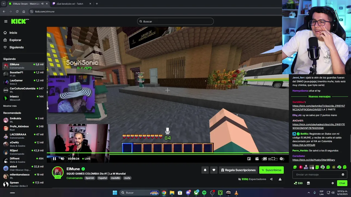Viewport: 351px width, 197px height.
Task: Toggle mini player mode
Action: tap(249, 159)
